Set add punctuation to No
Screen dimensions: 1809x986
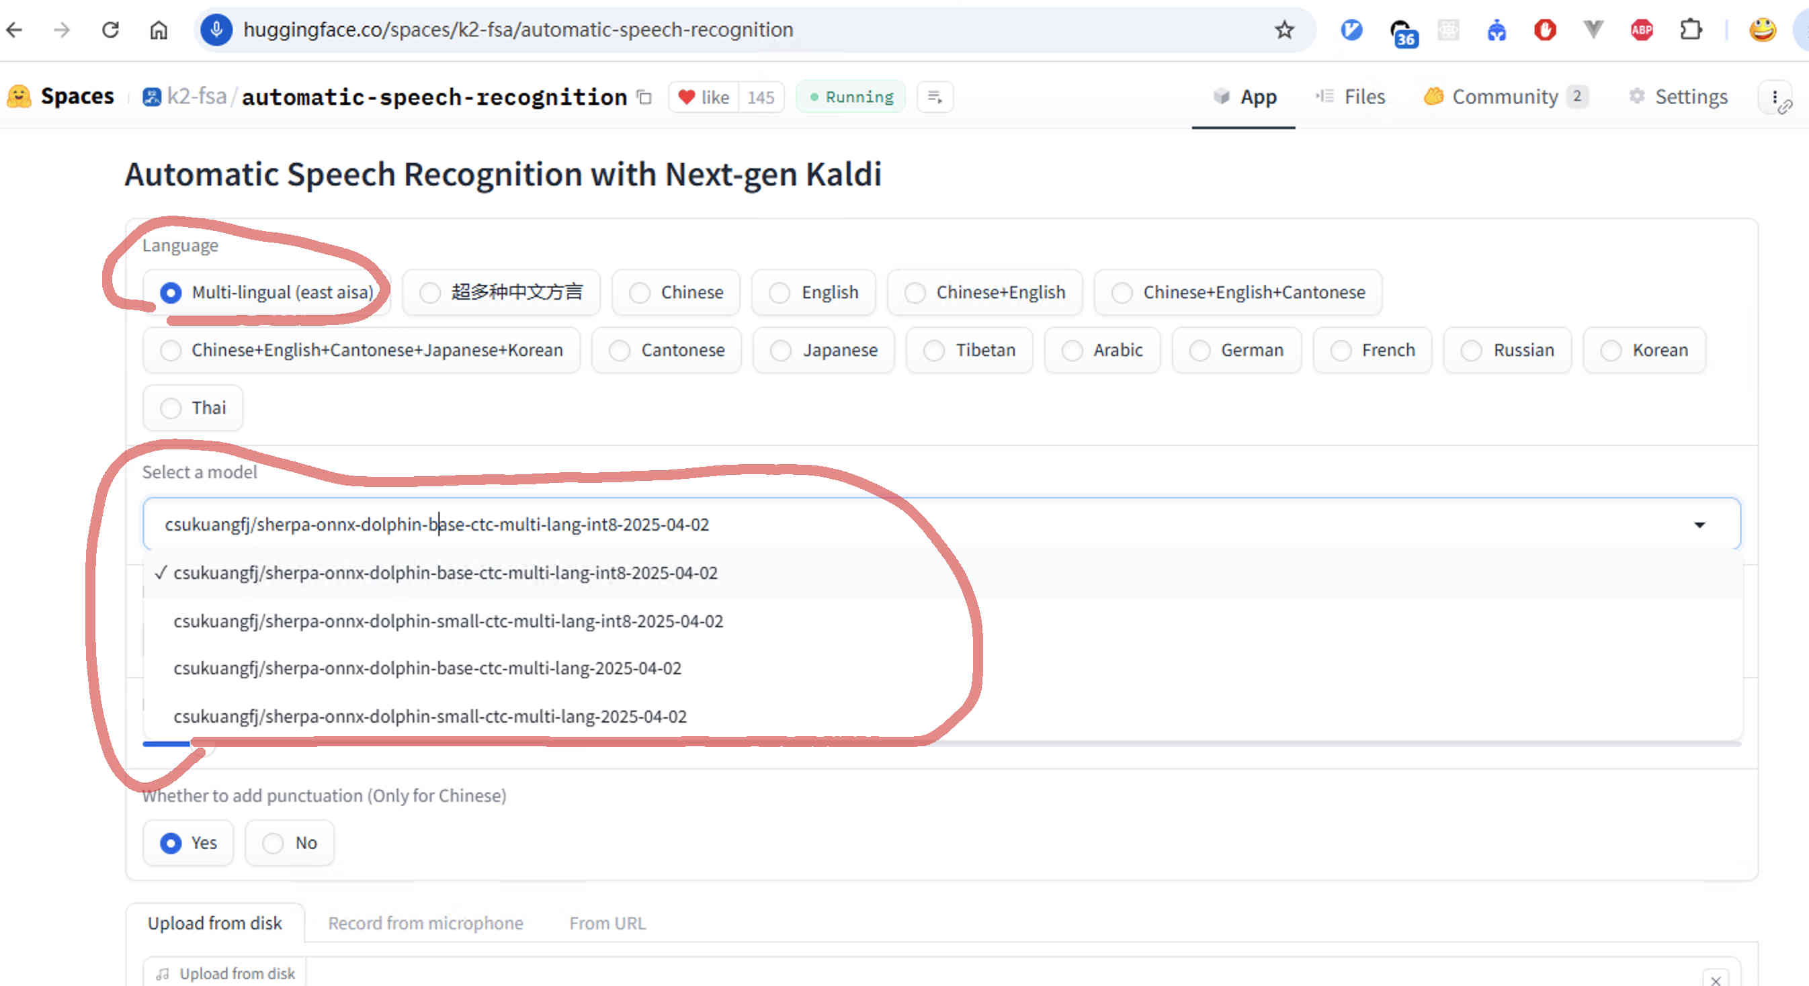290,843
